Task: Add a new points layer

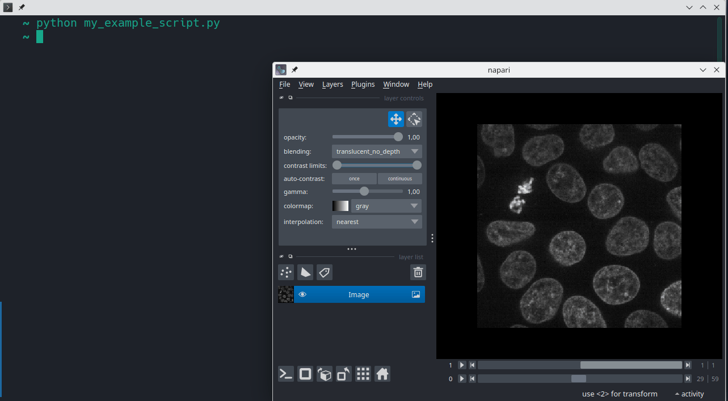Action: (x=285, y=272)
